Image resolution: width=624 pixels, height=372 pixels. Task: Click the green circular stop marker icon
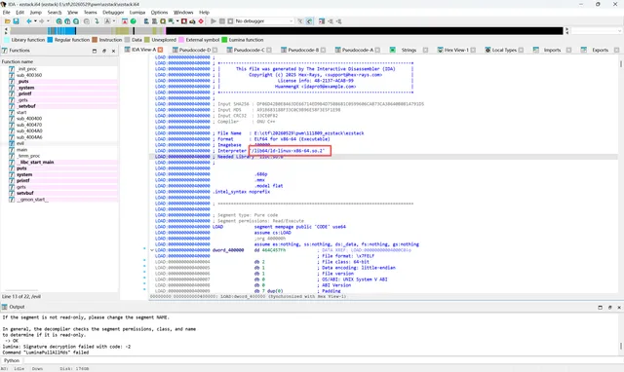pos(134,21)
